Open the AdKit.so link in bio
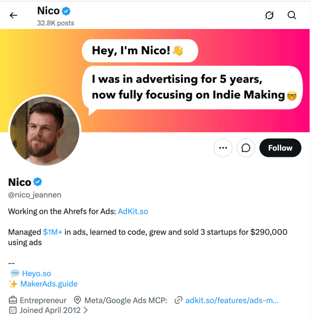This screenshot has width=311, height=322. click(x=133, y=211)
